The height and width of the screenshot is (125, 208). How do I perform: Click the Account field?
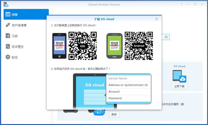pyautogui.click(x=129, y=92)
